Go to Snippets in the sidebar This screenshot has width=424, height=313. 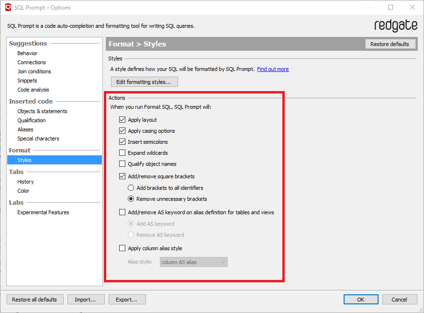click(x=27, y=81)
